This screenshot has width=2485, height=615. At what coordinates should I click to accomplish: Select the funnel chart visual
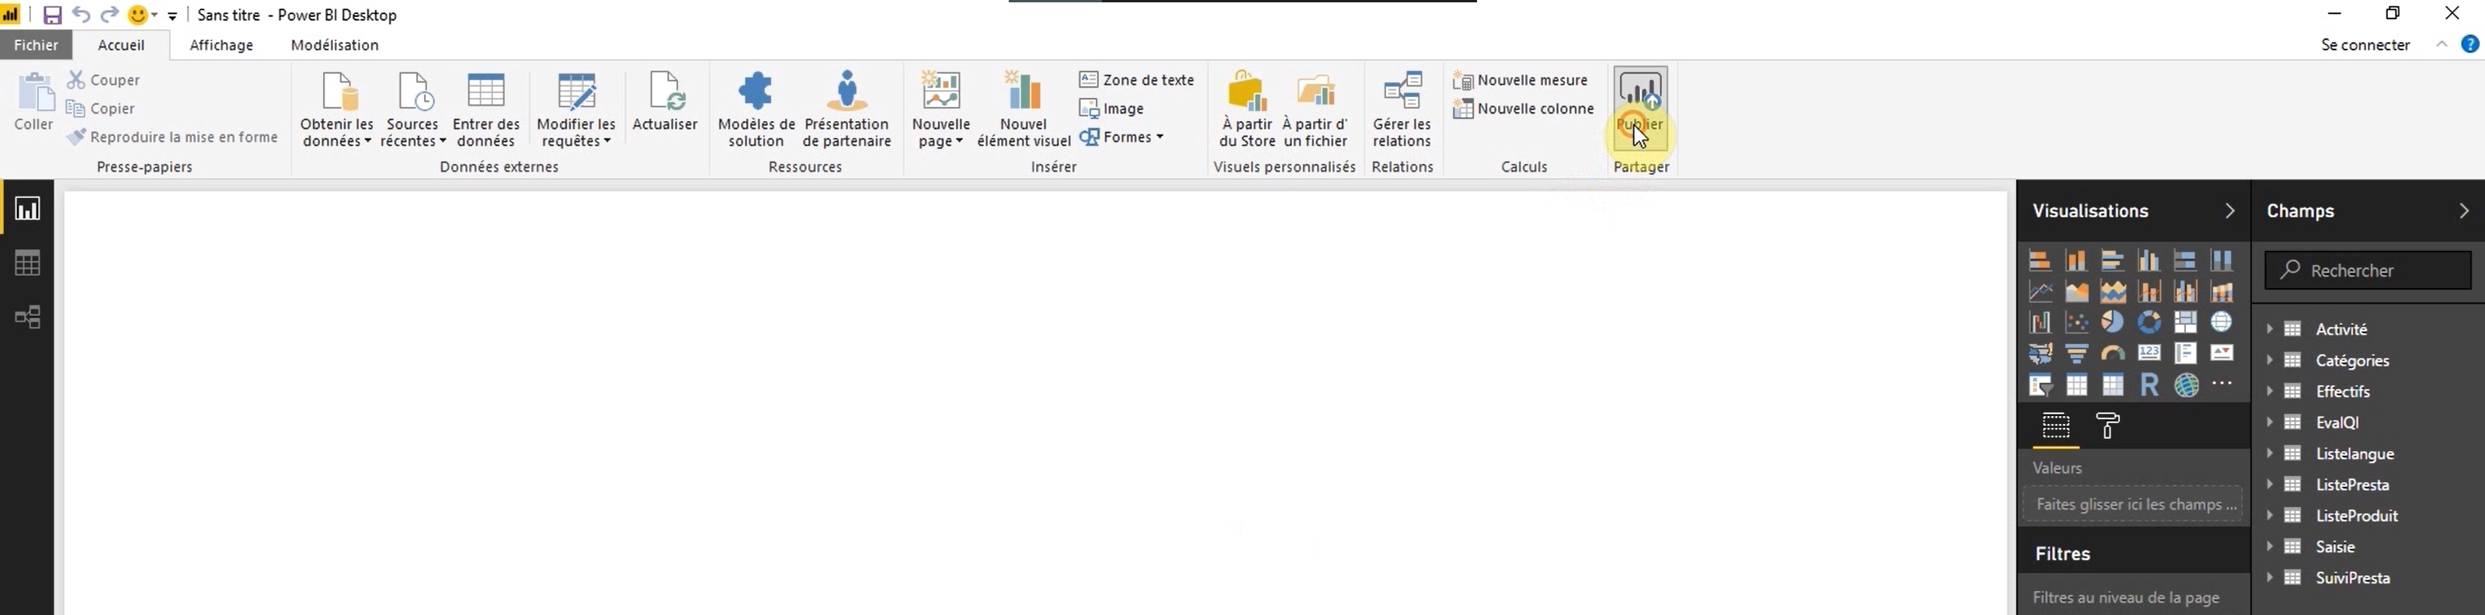[2076, 354]
